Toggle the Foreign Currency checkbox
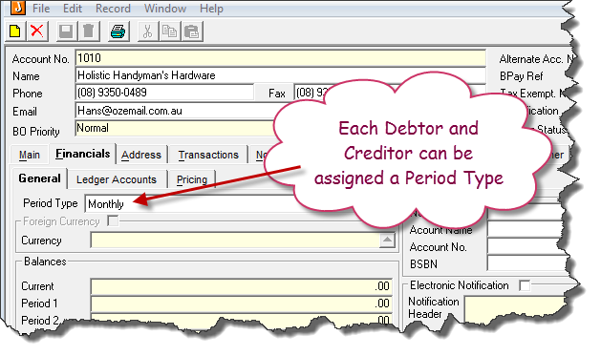601x356 pixels. point(113,220)
